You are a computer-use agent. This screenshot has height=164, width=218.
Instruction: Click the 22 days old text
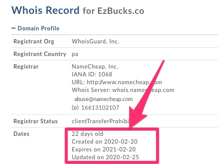click(x=87, y=134)
